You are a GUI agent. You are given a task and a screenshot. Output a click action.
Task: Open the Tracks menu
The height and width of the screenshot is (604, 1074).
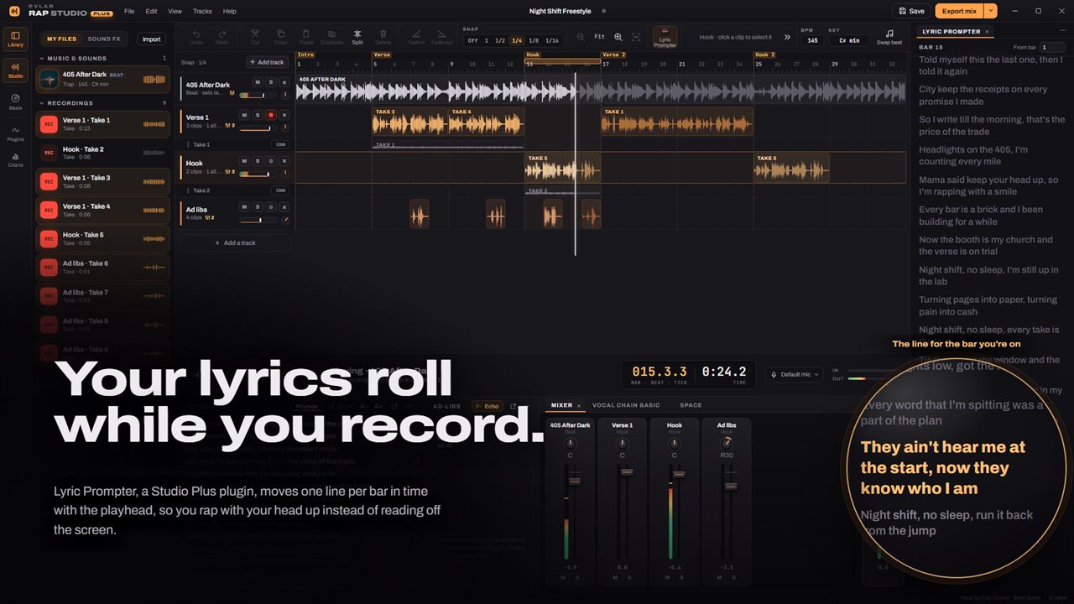(x=202, y=11)
